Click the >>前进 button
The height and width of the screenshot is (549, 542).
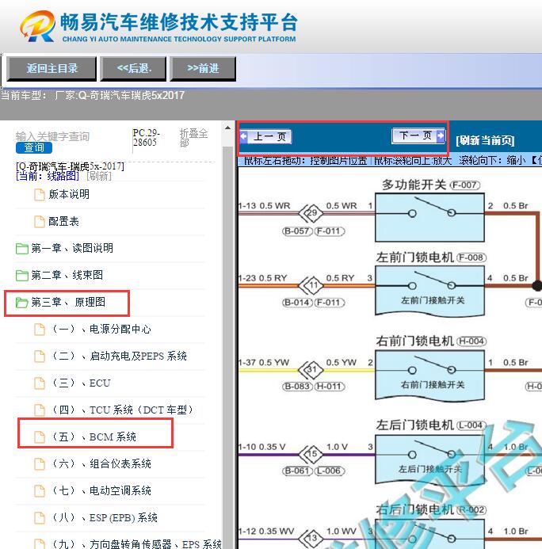(203, 68)
